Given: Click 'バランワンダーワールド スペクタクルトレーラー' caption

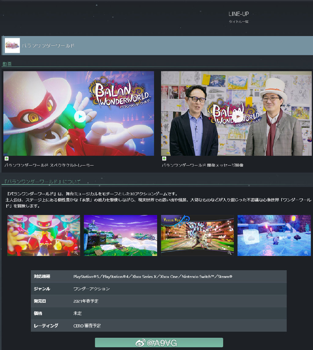Looking at the screenshot, I should 49,165.
